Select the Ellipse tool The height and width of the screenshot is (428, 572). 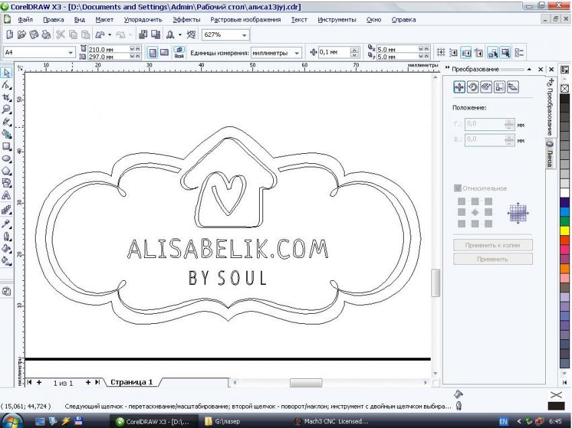(x=7, y=159)
